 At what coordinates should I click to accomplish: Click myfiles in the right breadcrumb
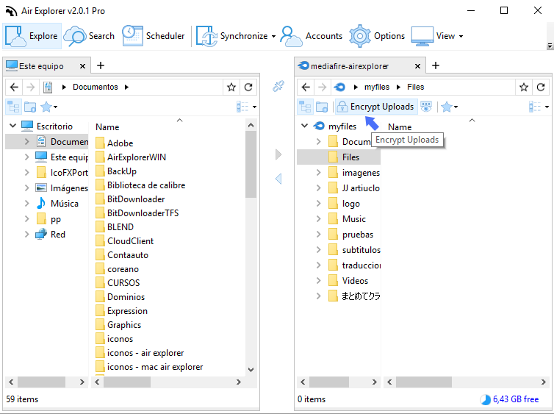377,87
